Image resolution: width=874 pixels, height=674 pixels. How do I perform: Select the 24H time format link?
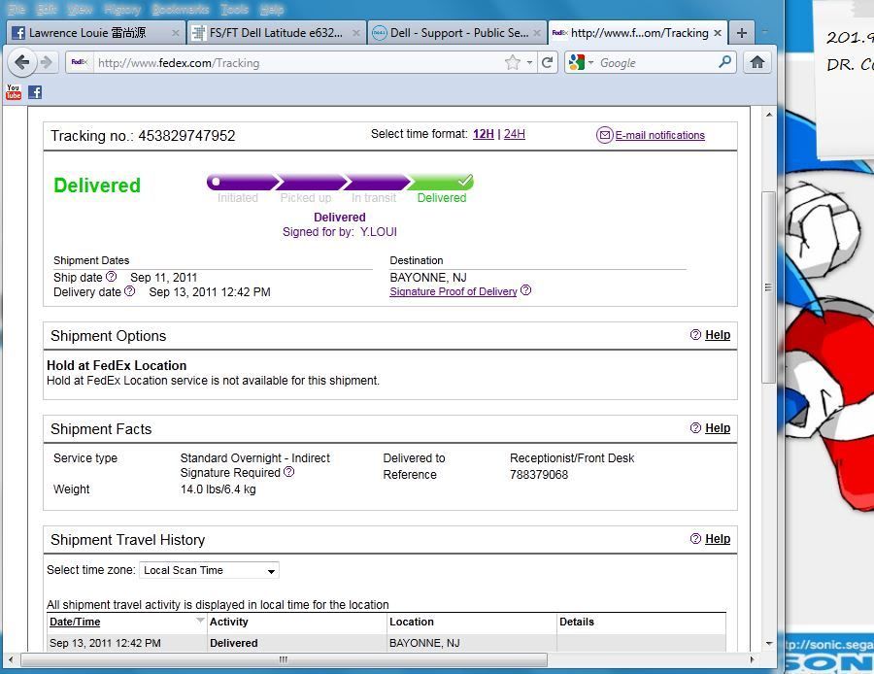click(x=515, y=134)
